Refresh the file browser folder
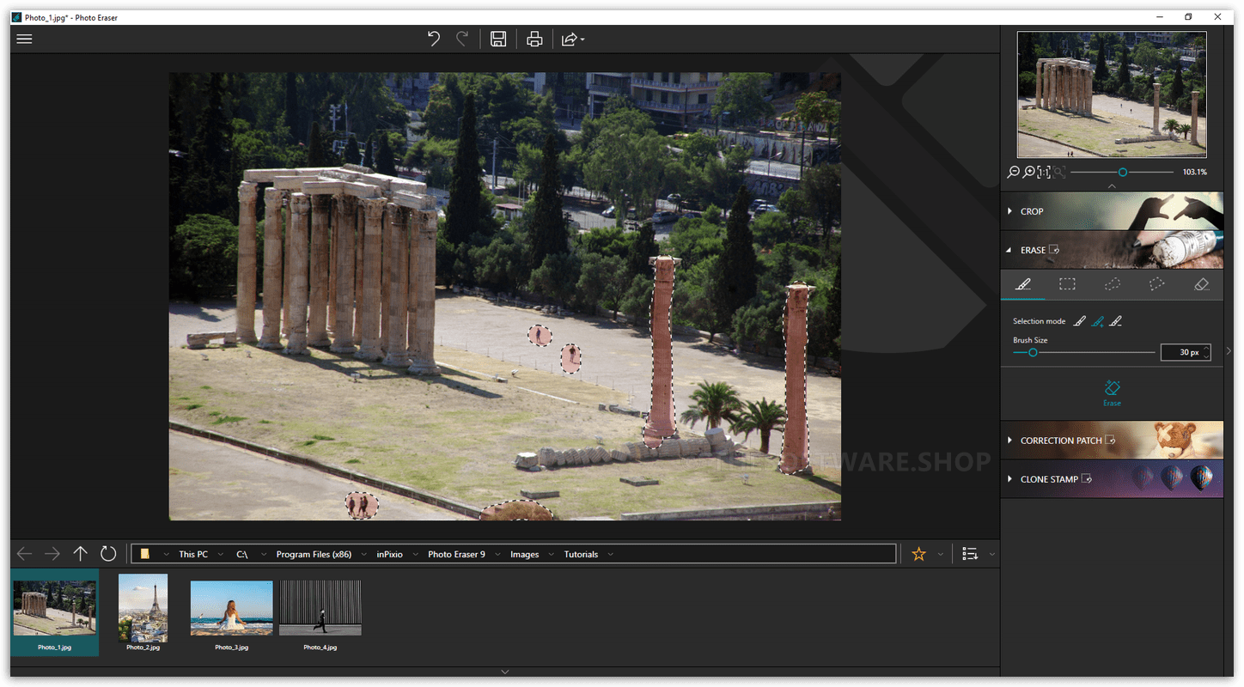1244x687 pixels. (108, 554)
